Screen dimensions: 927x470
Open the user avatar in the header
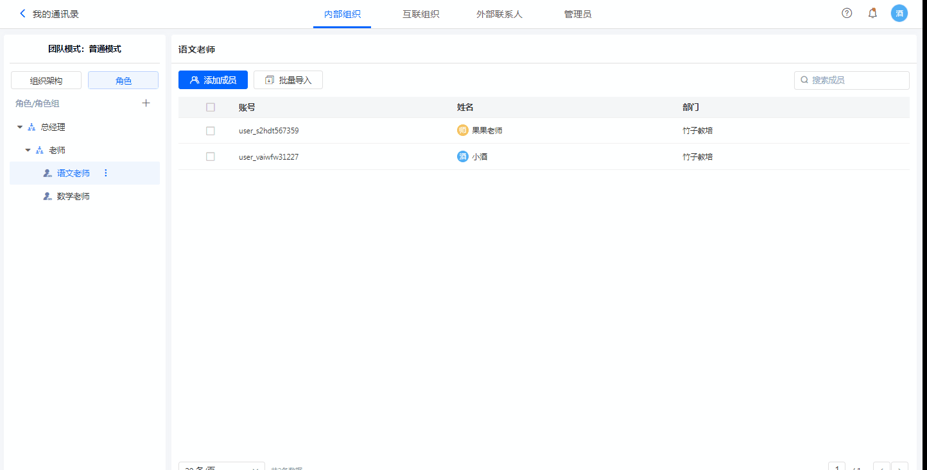click(x=899, y=13)
